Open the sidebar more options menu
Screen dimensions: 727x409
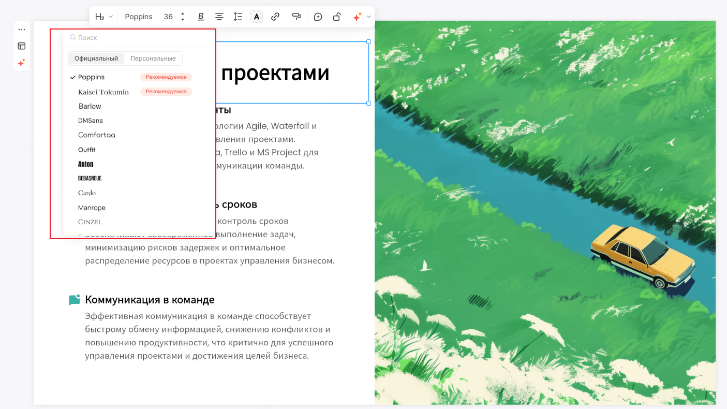(x=21, y=29)
